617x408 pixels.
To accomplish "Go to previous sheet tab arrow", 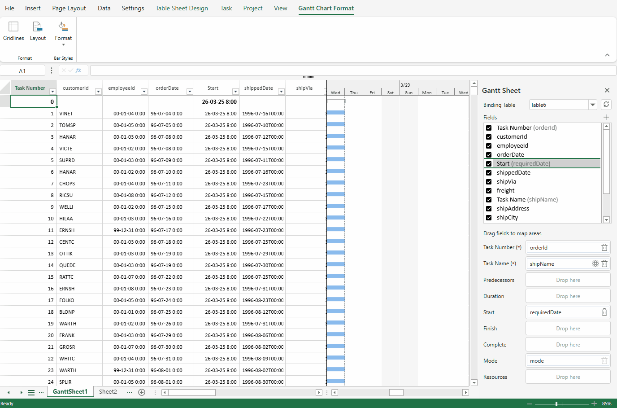I will pyautogui.click(x=9, y=392).
